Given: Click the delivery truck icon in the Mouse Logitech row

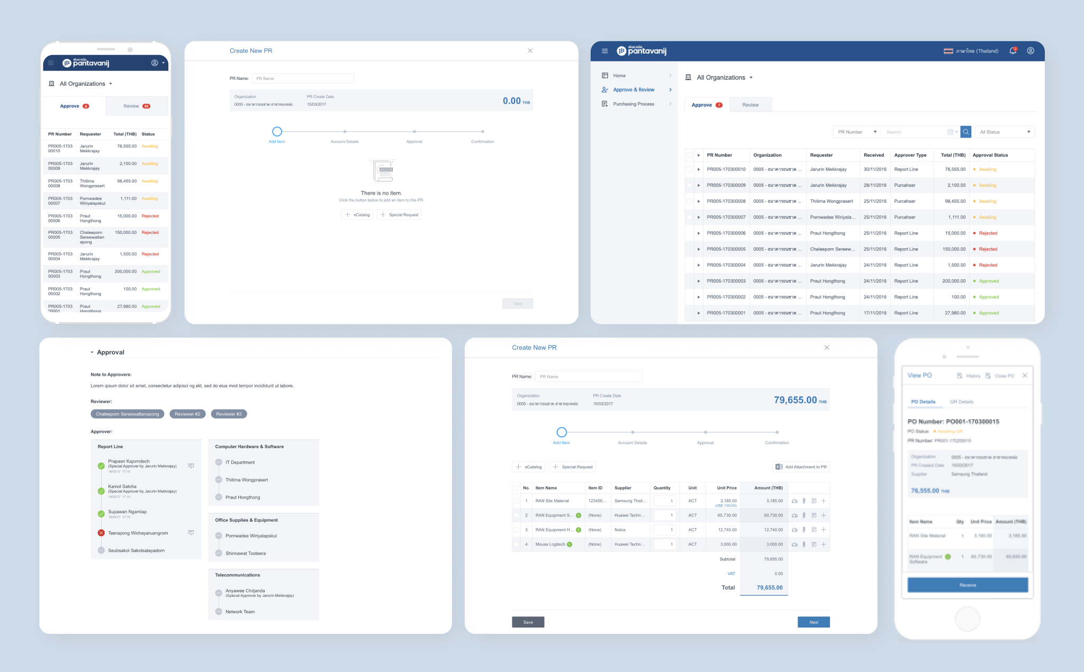Looking at the screenshot, I should [x=794, y=544].
